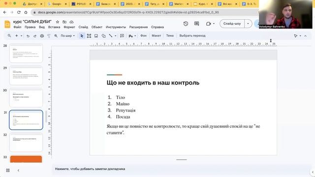Open the Слайд menu

(x=83, y=27)
